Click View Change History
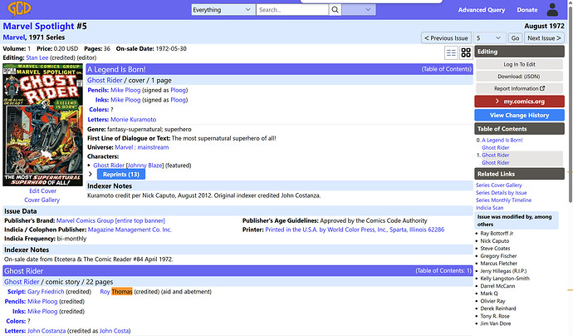 (519, 116)
